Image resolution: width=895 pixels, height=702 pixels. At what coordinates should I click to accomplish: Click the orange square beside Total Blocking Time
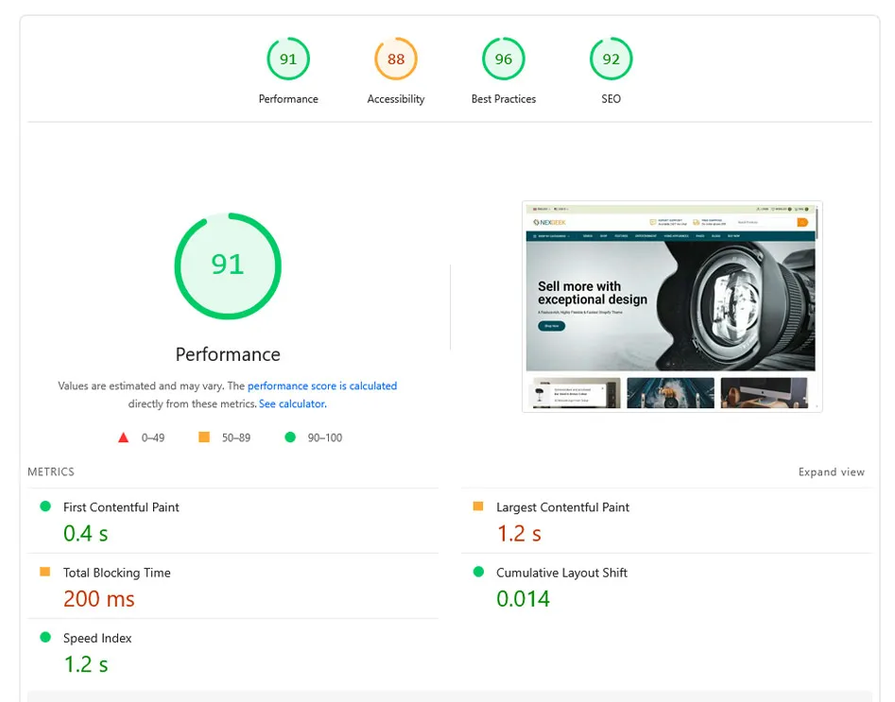(x=44, y=572)
